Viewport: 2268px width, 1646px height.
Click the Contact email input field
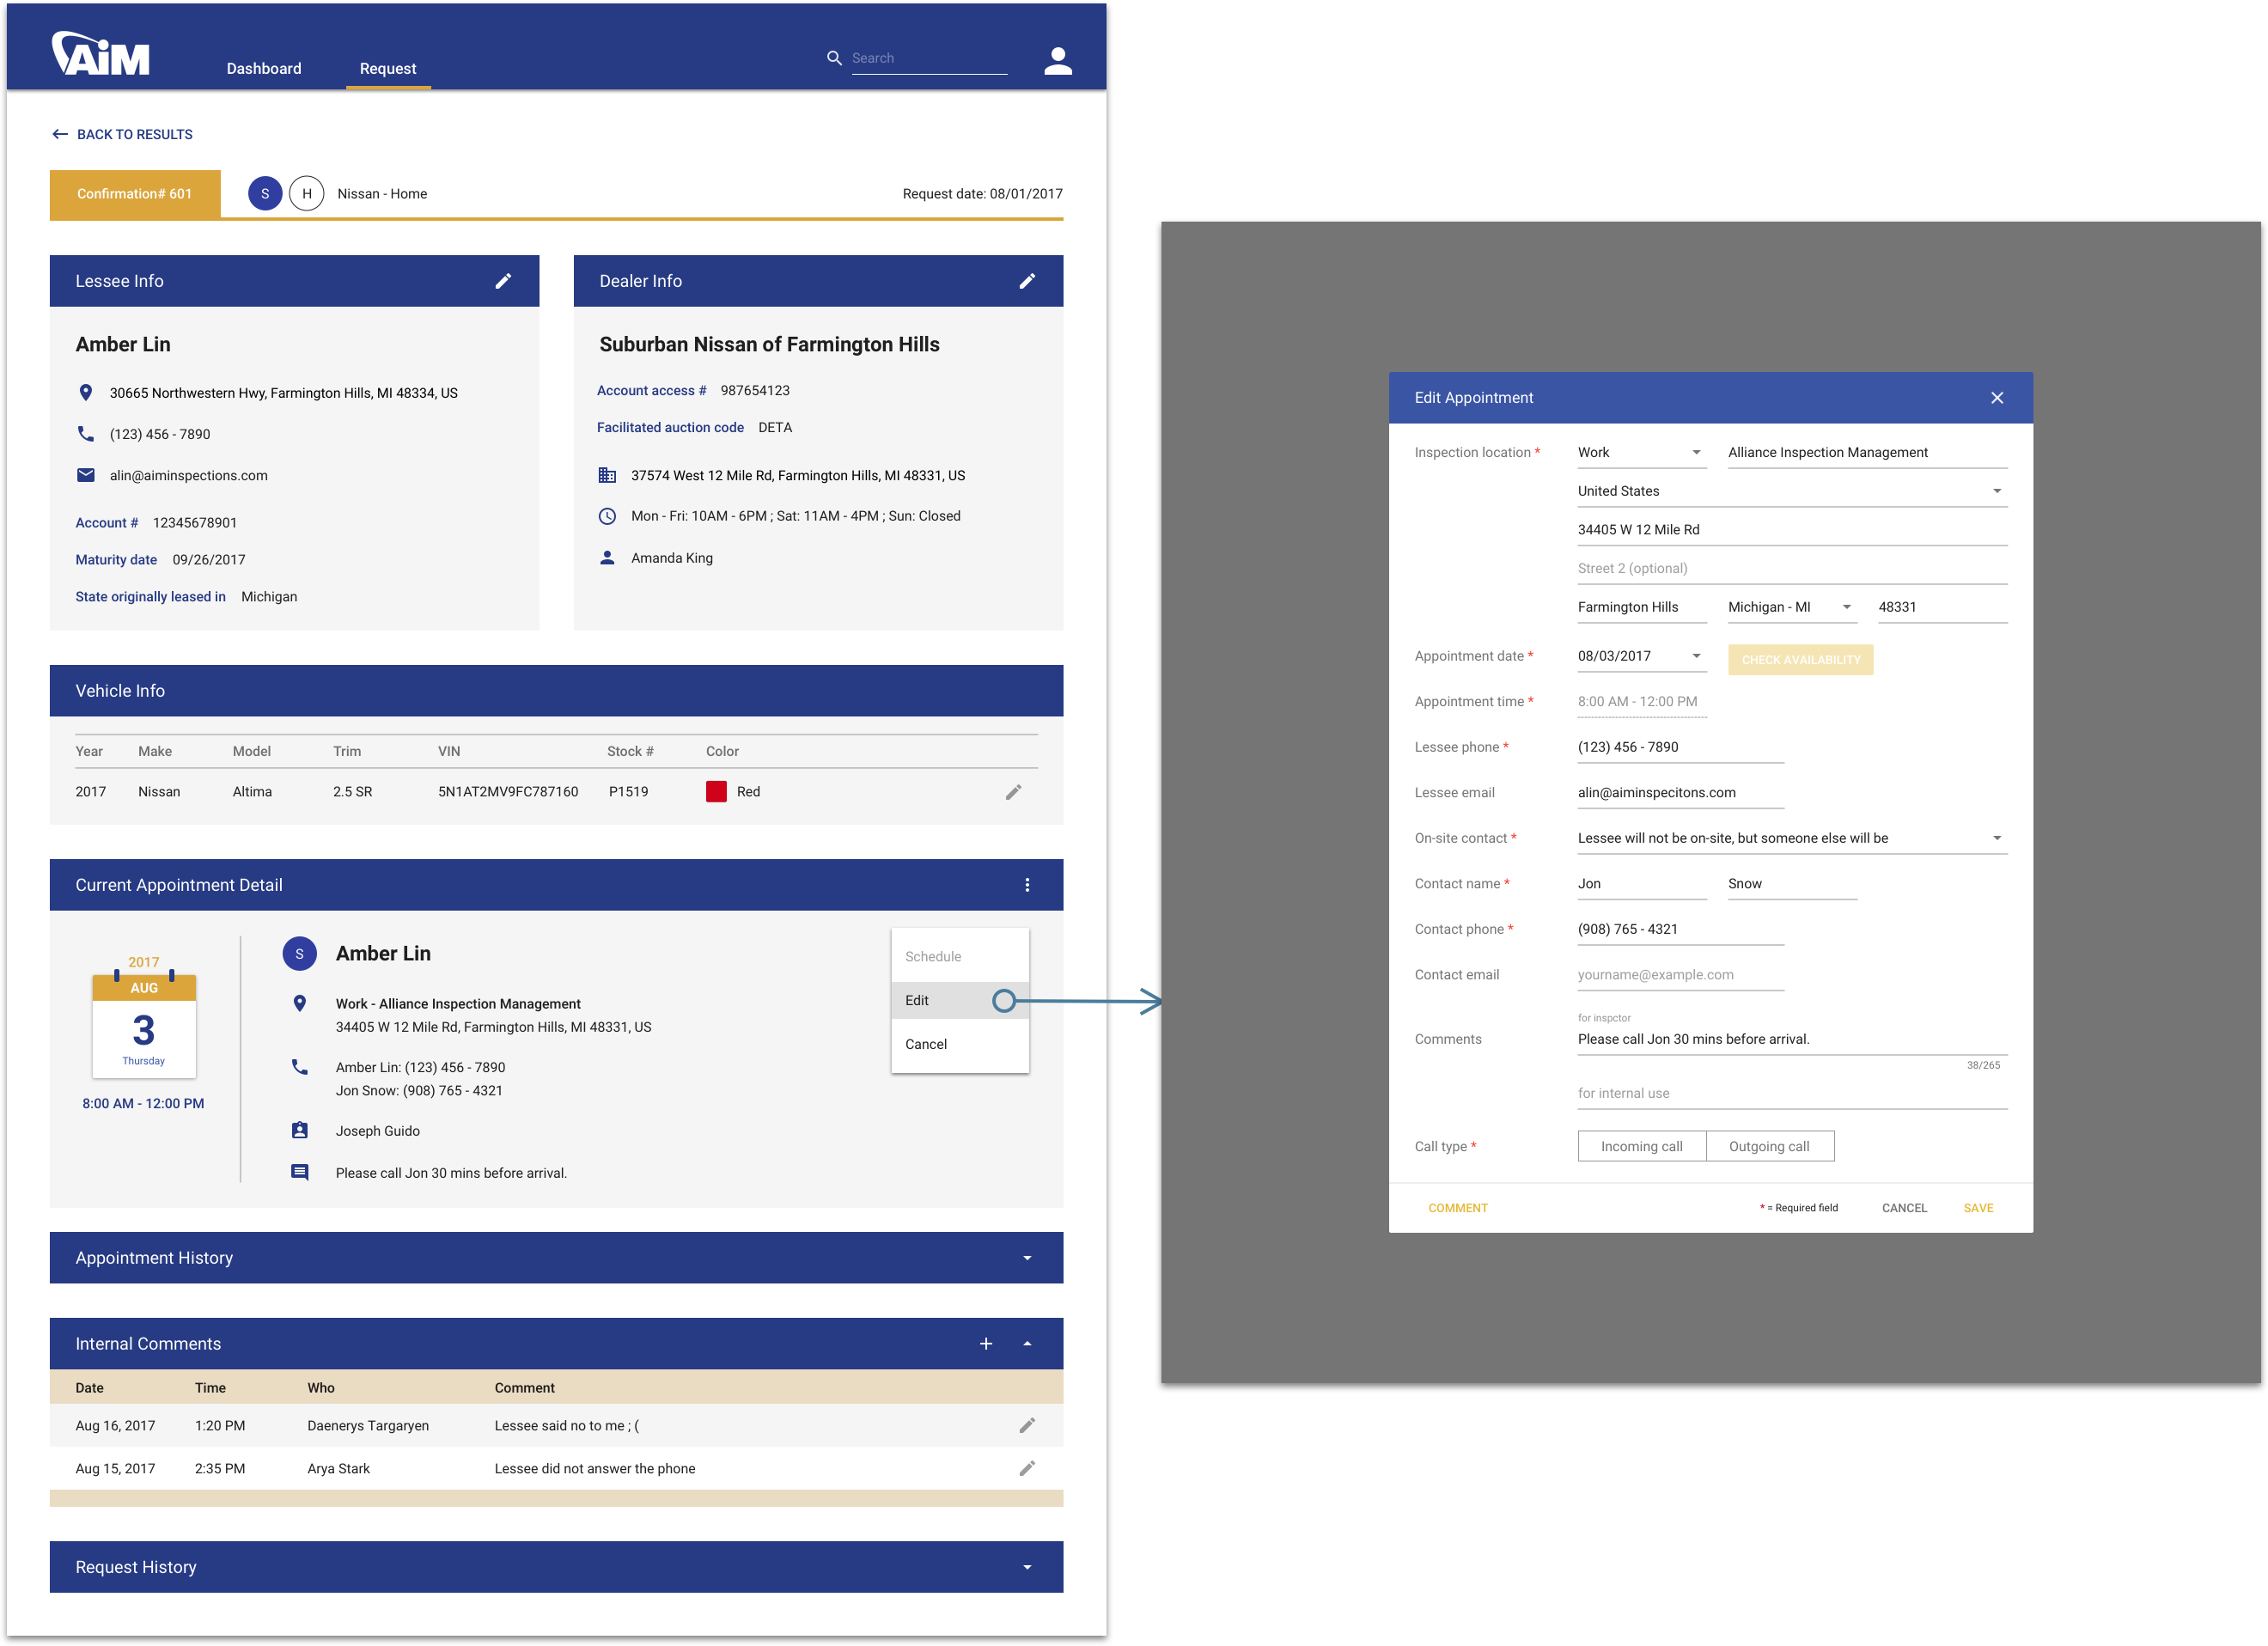point(1680,975)
